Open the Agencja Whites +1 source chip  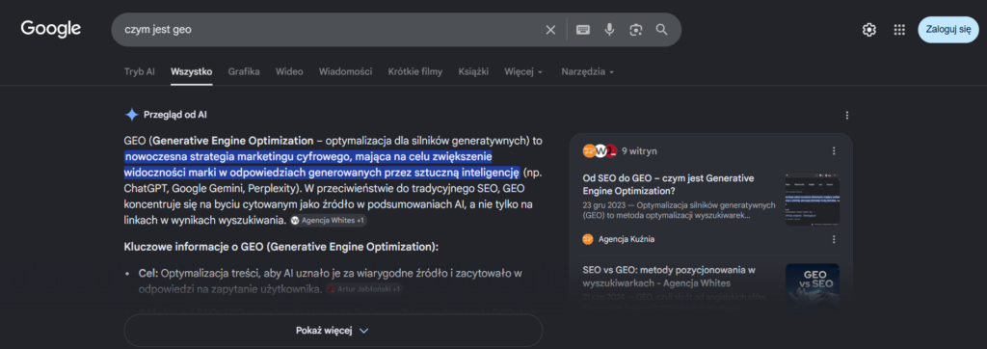328,221
